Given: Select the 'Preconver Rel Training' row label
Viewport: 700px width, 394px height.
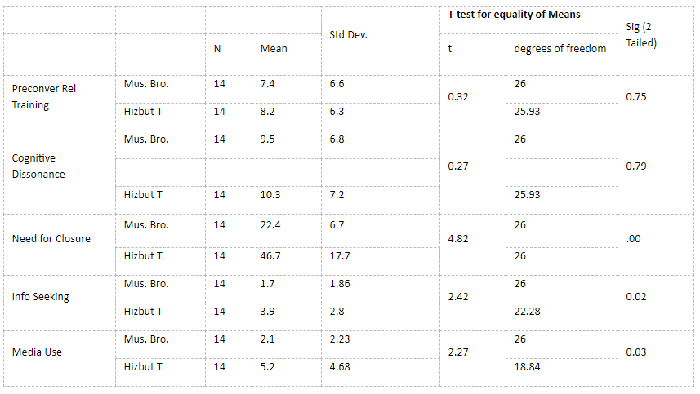Looking at the screenshot, I should click(x=44, y=97).
